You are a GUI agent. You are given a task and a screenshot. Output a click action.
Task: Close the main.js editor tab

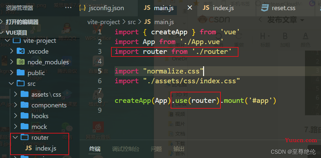click(x=190, y=8)
